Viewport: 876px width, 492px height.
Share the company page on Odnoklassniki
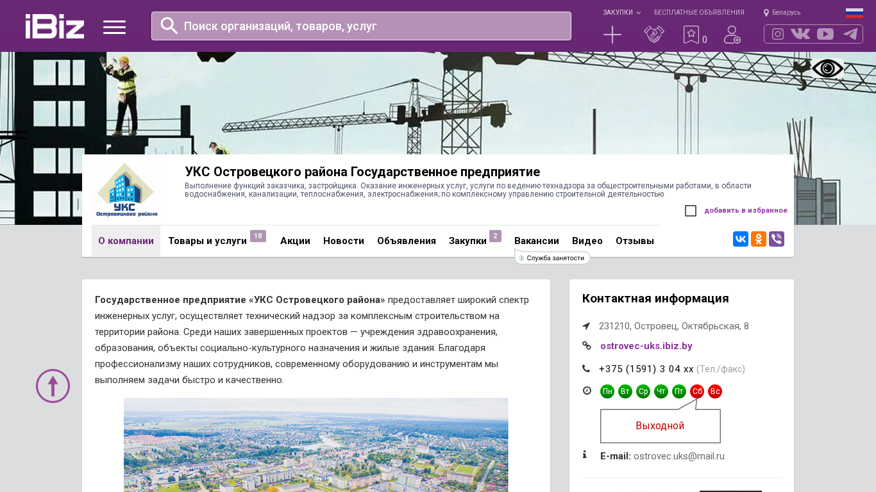pyautogui.click(x=759, y=239)
